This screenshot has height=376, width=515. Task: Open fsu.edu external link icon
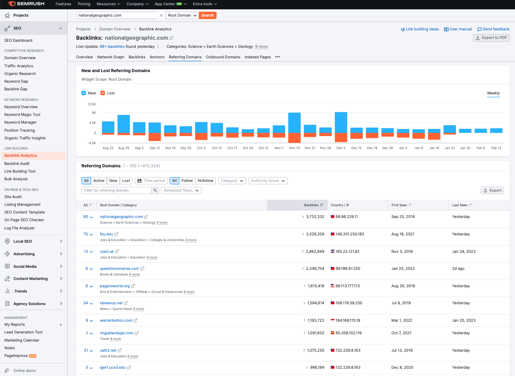pyautogui.click(x=117, y=234)
